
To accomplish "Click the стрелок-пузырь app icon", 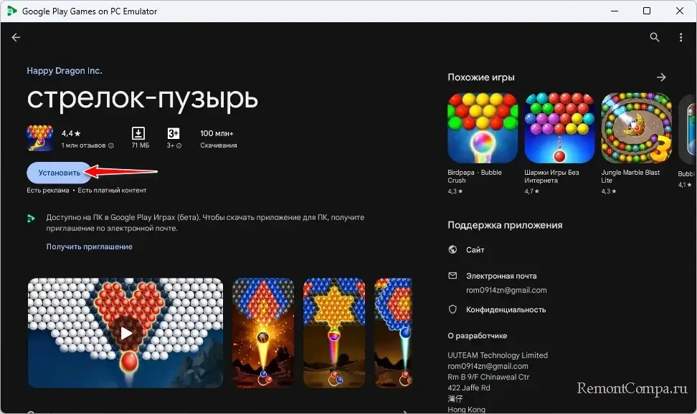I will (39, 138).
